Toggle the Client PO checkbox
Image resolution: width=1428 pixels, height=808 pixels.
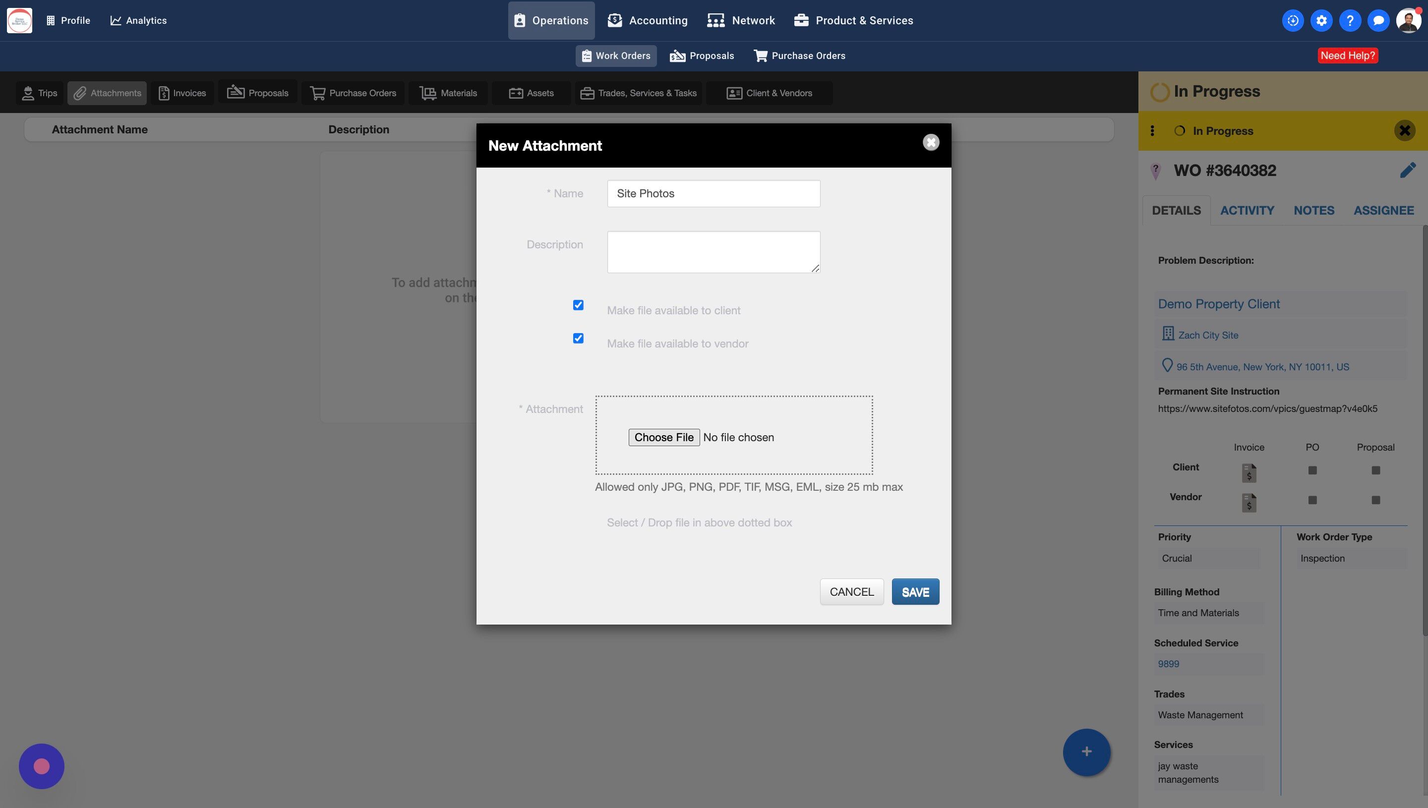click(x=1312, y=470)
